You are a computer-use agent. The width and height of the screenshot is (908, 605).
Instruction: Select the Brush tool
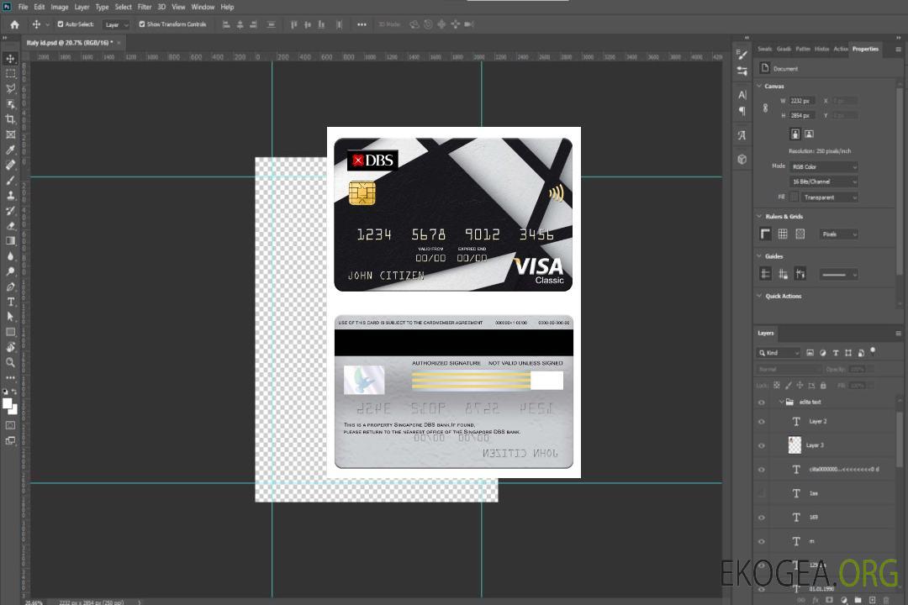pyautogui.click(x=10, y=180)
